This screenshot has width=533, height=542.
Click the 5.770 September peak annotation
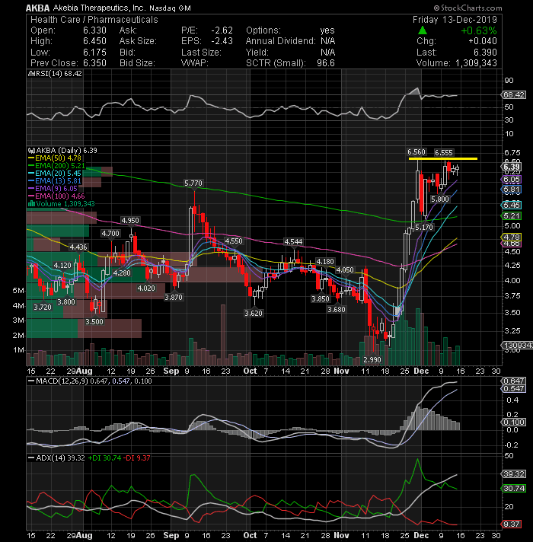[x=193, y=183]
